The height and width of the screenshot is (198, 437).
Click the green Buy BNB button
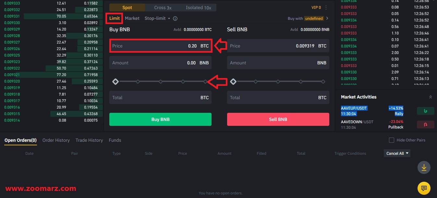(x=160, y=119)
